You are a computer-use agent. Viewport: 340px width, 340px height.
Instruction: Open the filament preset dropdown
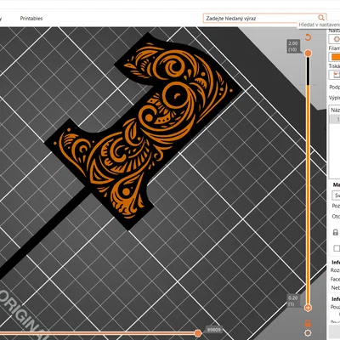click(x=334, y=57)
